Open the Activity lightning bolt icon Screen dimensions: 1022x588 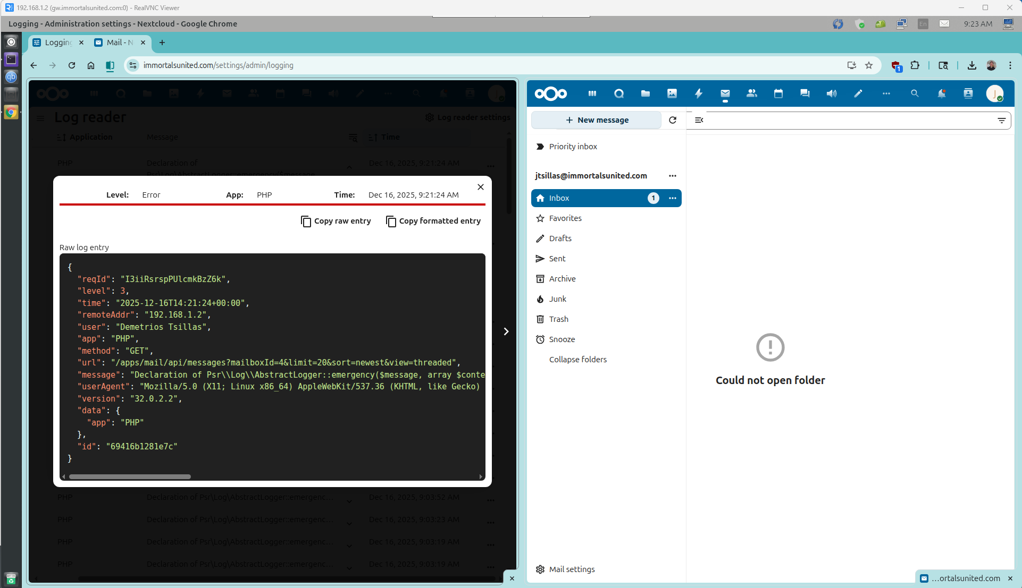[699, 93]
